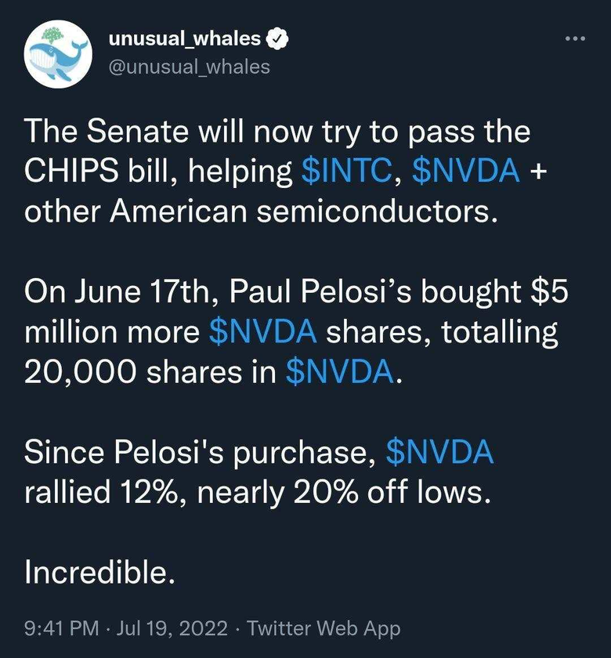Viewport: 611px width, 658px height.
Task: Click the @unusual_whales handle
Action: (x=190, y=67)
